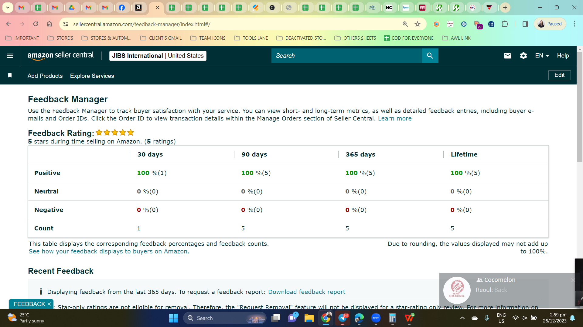583x327 pixels.
Task: Click the Paused profile button
Action: click(x=550, y=24)
